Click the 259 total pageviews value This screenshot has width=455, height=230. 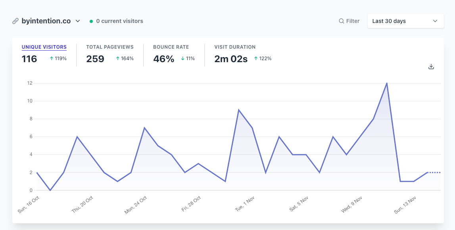tap(95, 59)
